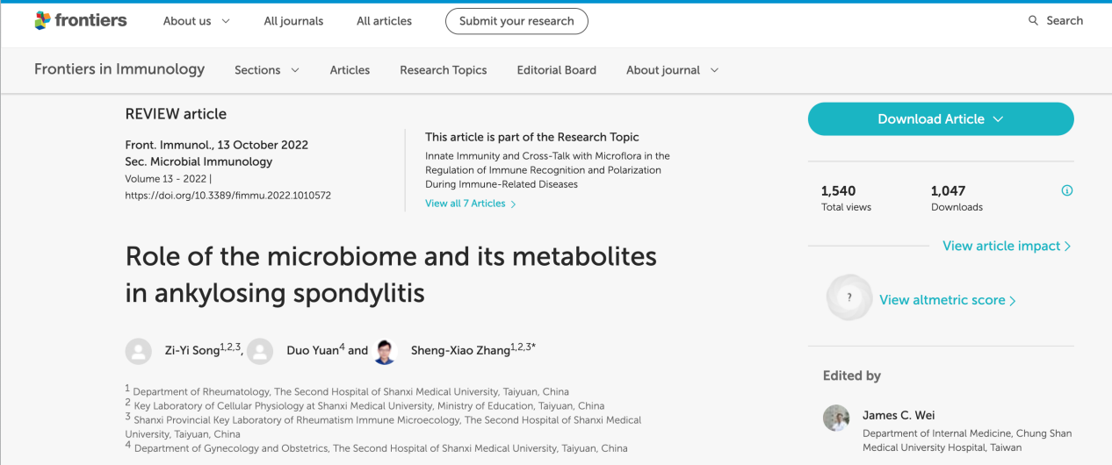Screen dimensions: 1112x465
Task: Click the info icon beside Downloads
Action: (1067, 190)
